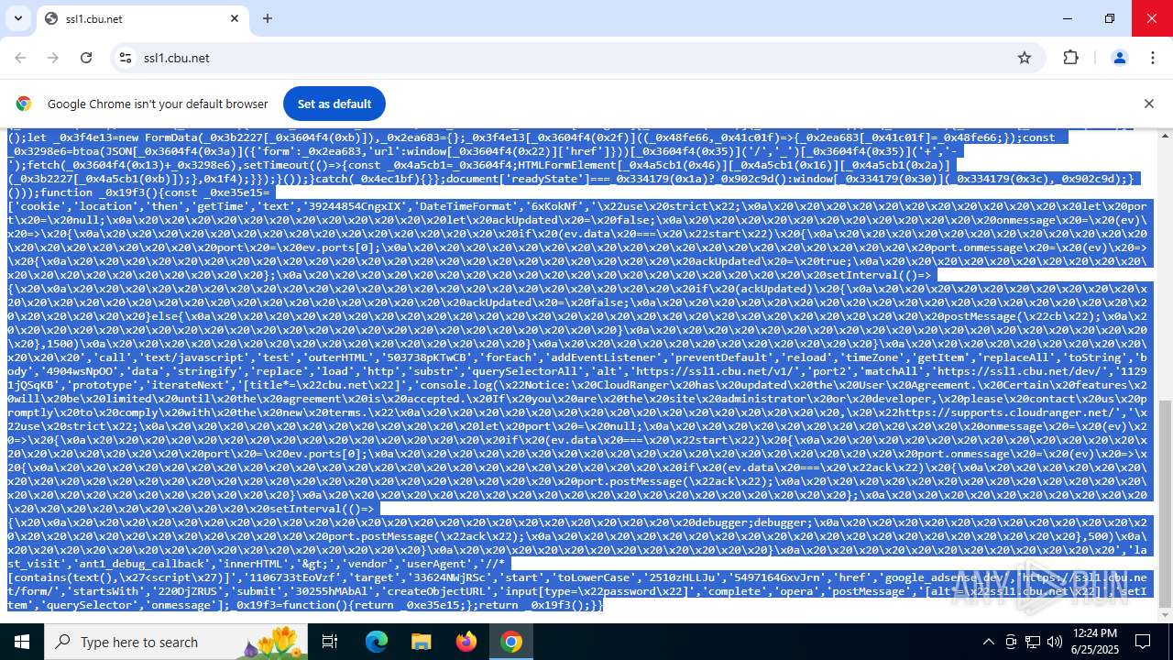The image size is (1173, 660).
Task: Click scrollbar up arrow
Action: tap(1165, 136)
